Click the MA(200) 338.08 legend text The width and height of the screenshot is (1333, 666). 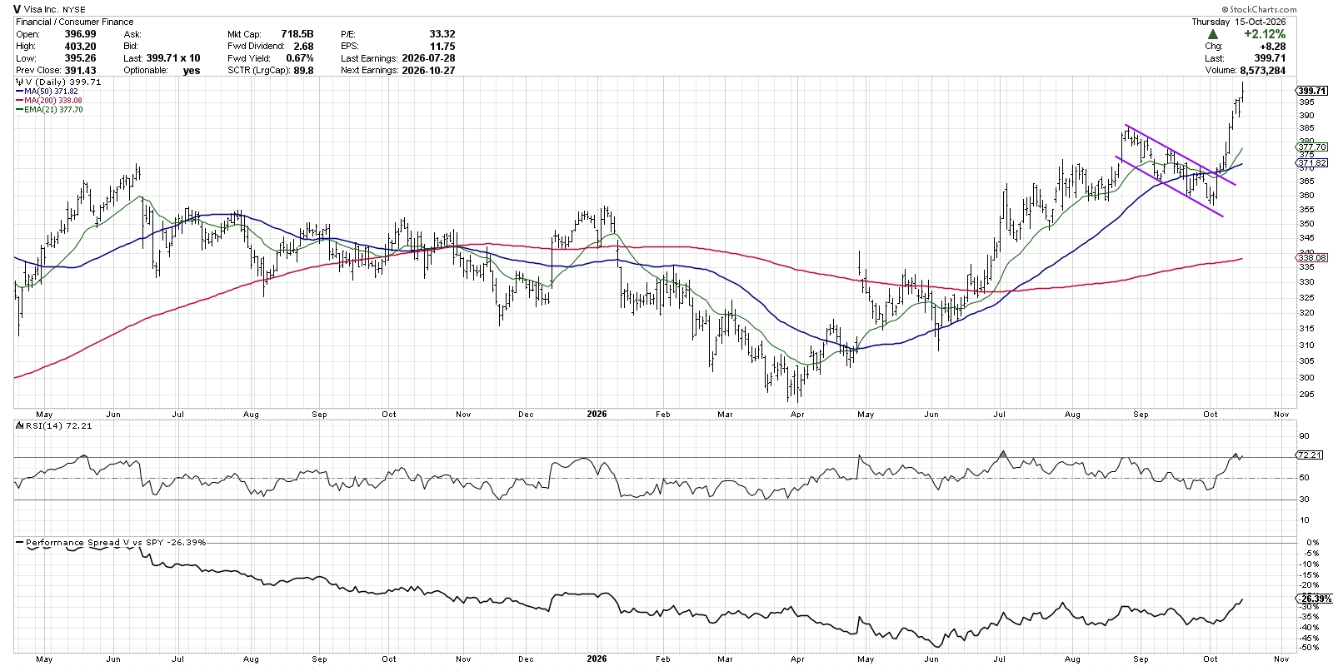tap(53, 101)
